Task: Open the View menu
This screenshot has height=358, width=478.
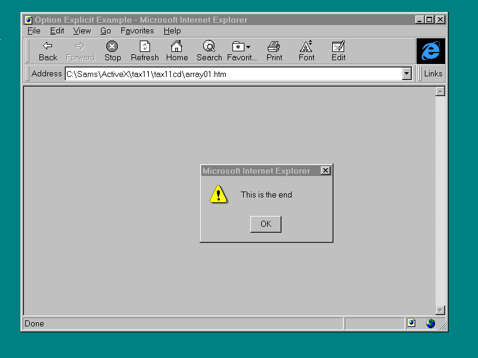Action: (82, 31)
